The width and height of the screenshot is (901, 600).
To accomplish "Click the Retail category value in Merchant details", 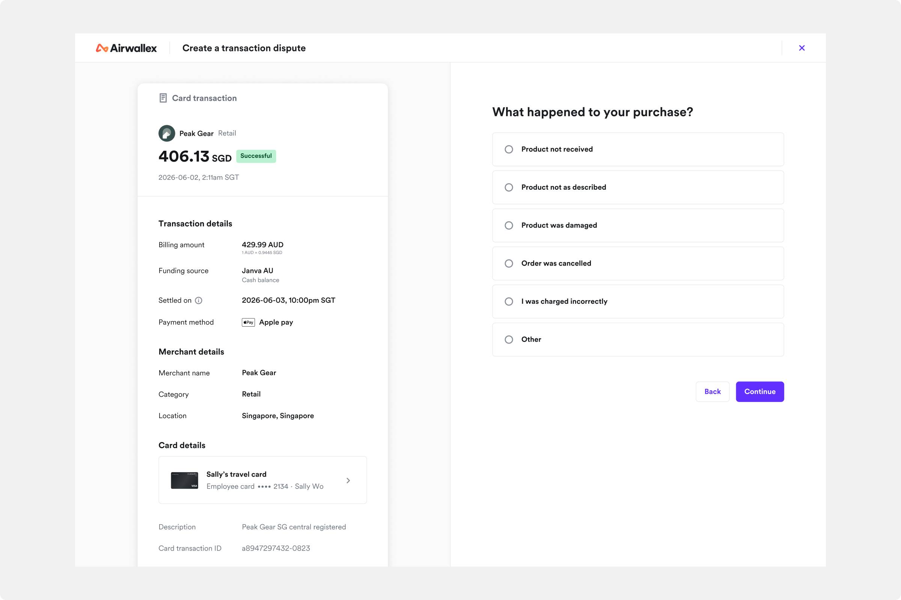I will (x=251, y=394).
